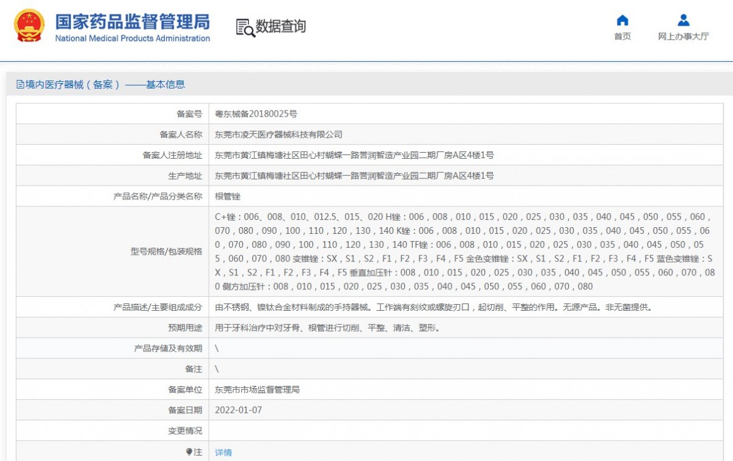Click the 数据查询 heading text

click(281, 27)
